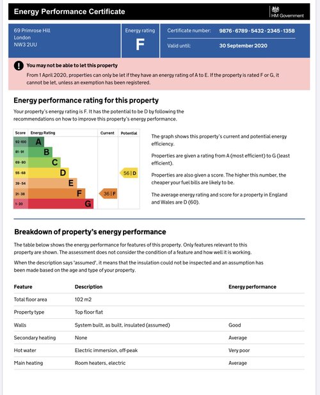Click the valid until date 30 September 2020
Image resolution: width=320 pixels, height=395 pixels.
(243, 45)
